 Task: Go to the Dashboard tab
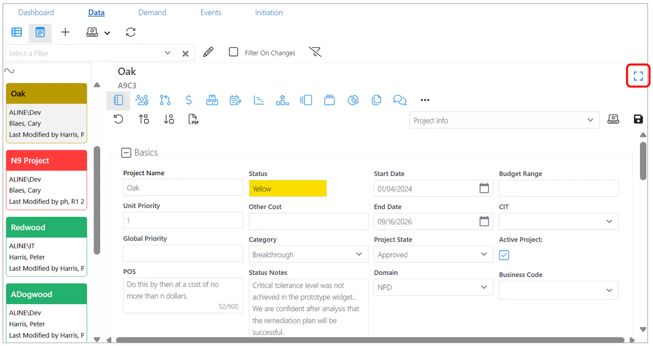click(36, 13)
